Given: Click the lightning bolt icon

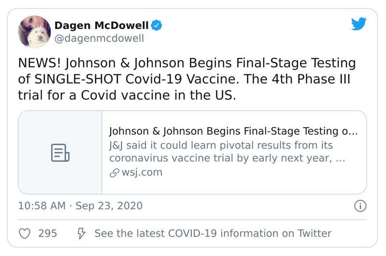Looking at the screenshot, I should pyautogui.click(x=82, y=233).
